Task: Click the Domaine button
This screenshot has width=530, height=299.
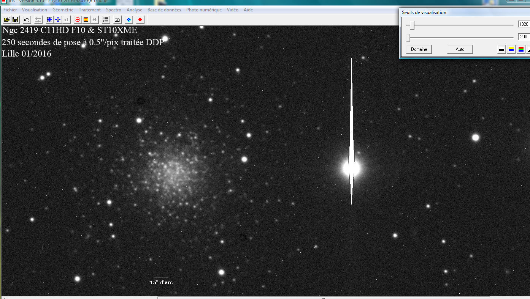Action: pyautogui.click(x=419, y=49)
